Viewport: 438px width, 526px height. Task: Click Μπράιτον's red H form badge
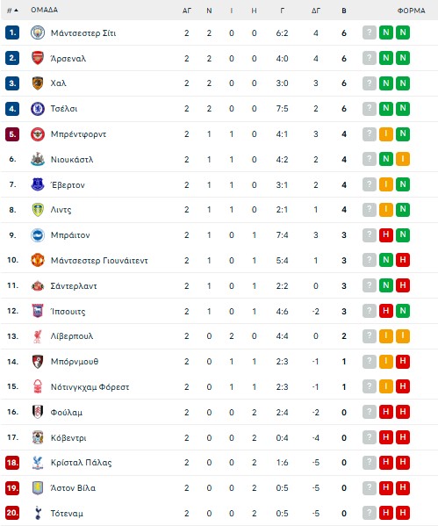coord(386,234)
